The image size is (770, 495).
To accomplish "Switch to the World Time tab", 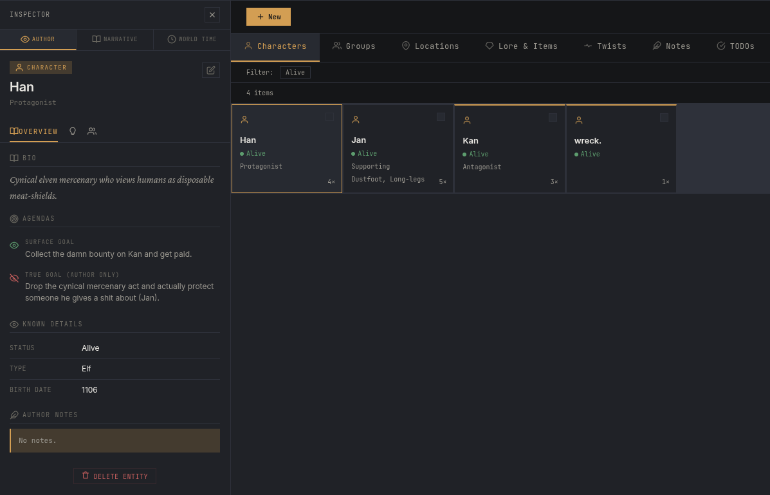I will tap(192, 39).
